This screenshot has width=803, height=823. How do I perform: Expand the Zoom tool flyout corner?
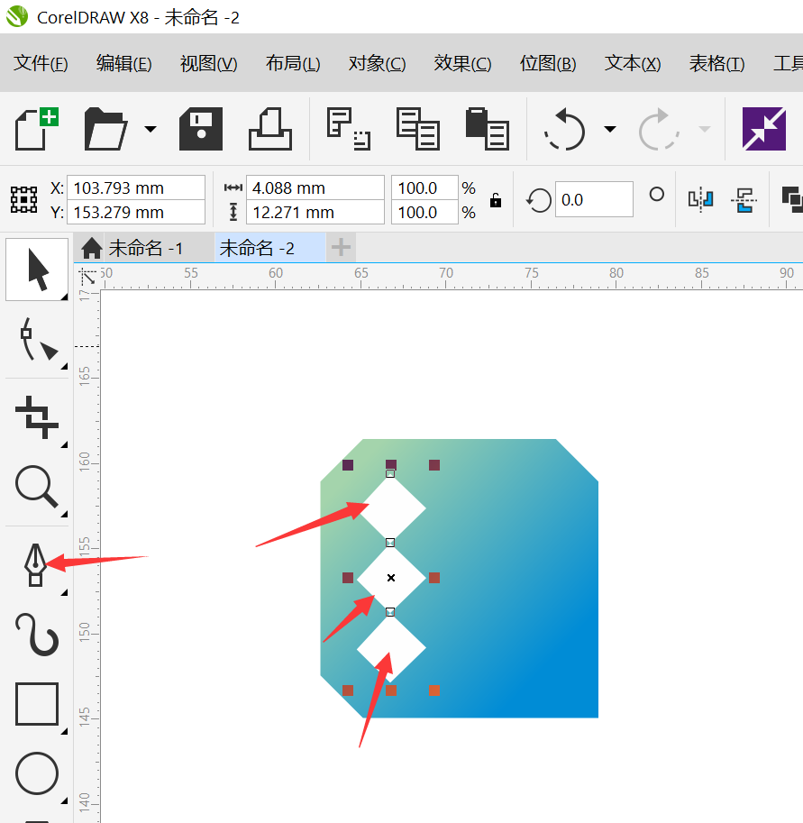(x=64, y=514)
